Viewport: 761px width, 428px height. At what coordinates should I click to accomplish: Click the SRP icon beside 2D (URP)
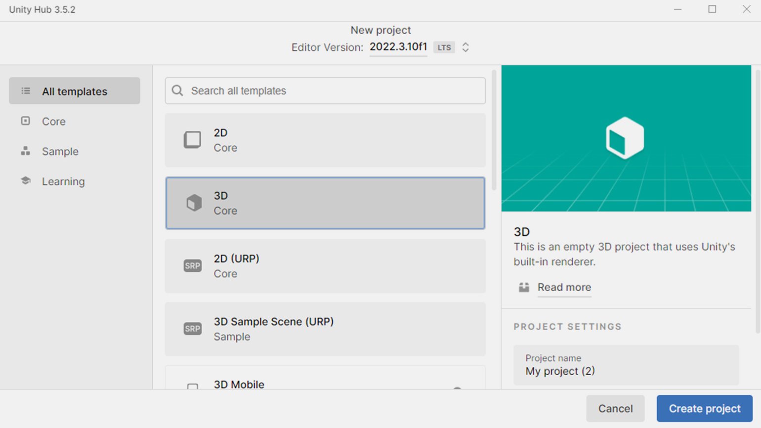pos(192,266)
